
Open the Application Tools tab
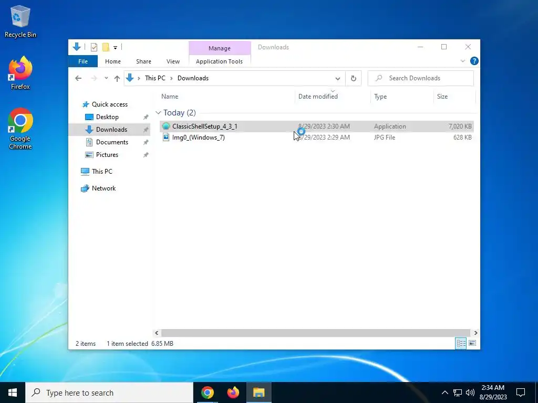click(x=219, y=61)
